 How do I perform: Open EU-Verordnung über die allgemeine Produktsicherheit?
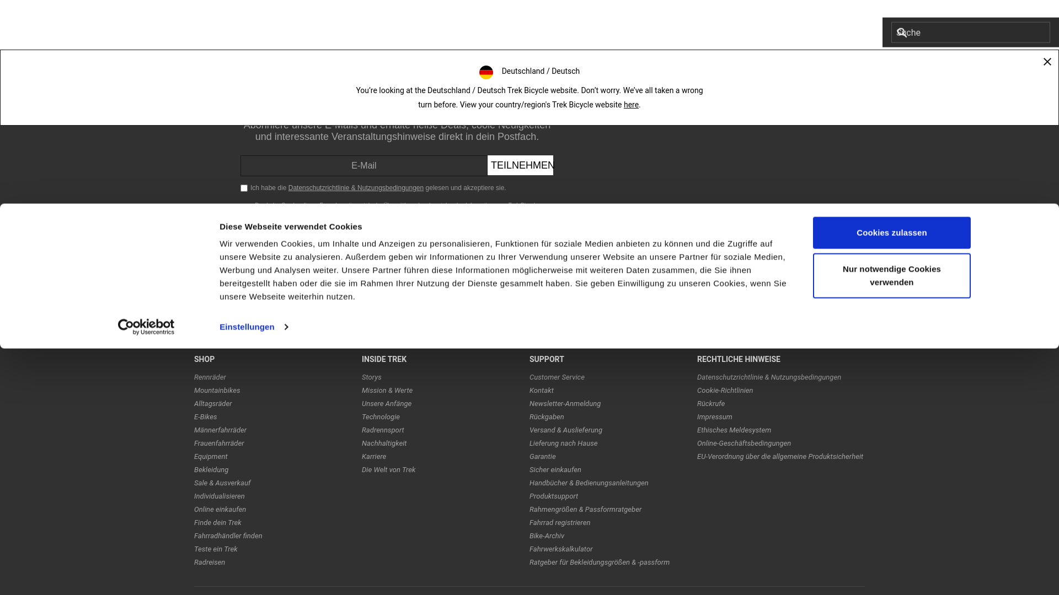(780, 457)
